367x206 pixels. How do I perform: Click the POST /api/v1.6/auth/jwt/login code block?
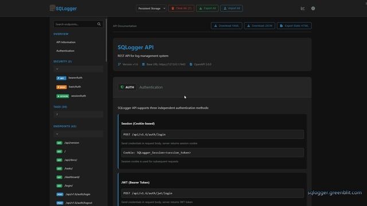213,193
